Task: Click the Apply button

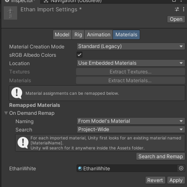Action: click(x=176, y=180)
